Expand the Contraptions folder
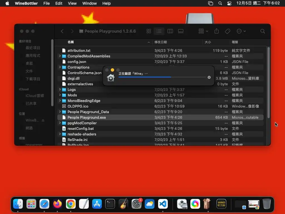285x214 pixels. [60, 67]
